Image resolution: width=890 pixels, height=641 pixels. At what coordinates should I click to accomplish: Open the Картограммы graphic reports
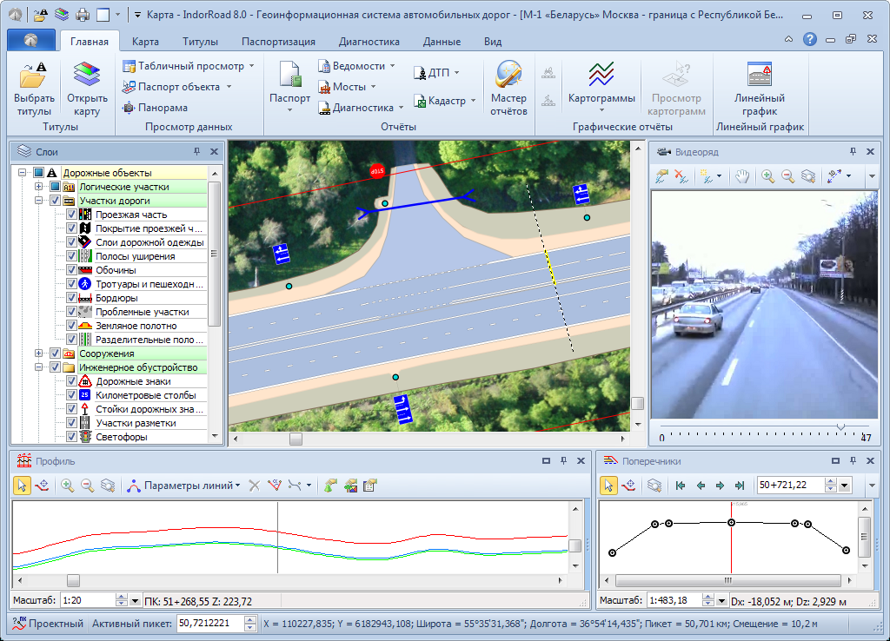601,75
